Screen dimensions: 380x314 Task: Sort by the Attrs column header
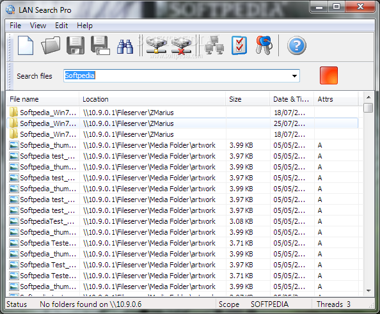pos(336,99)
